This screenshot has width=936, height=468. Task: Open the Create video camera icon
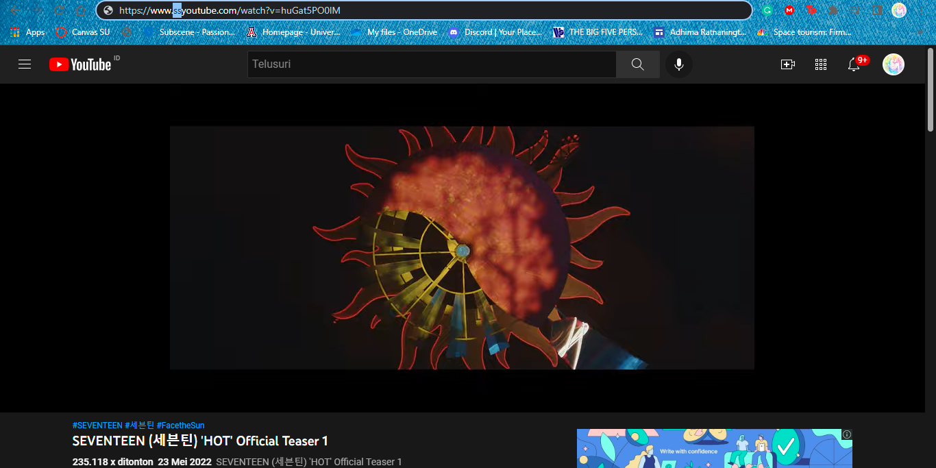click(x=787, y=64)
